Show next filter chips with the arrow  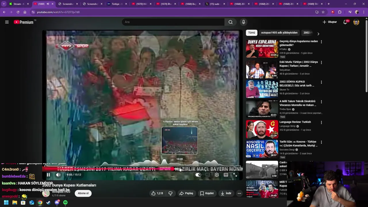tap(318, 34)
